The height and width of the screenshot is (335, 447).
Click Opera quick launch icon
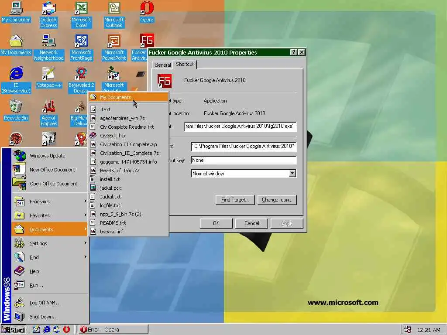coord(66,329)
